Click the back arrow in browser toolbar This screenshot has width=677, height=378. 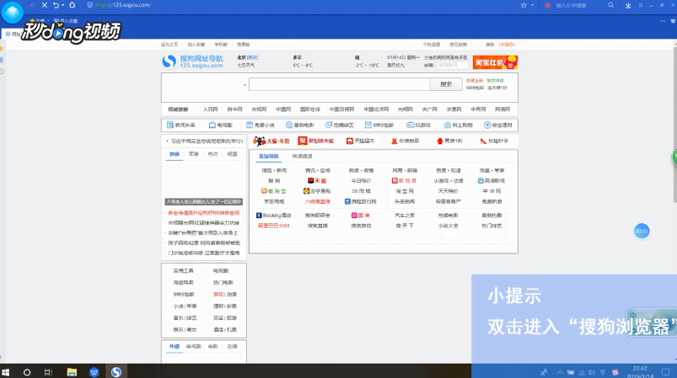(x=33, y=5)
